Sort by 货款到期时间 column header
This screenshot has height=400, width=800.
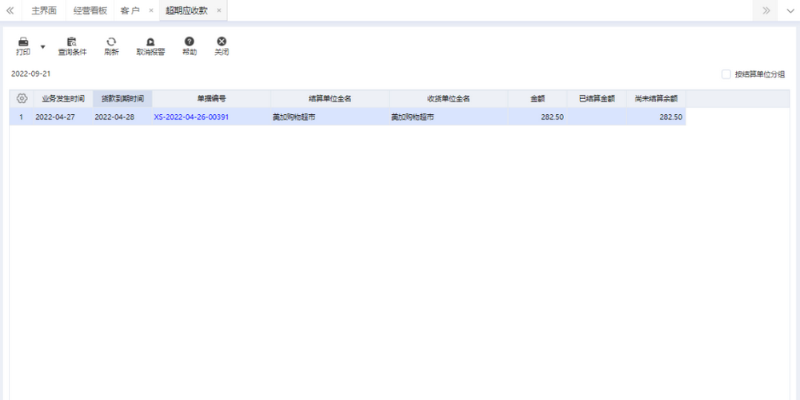click(122, 99)
